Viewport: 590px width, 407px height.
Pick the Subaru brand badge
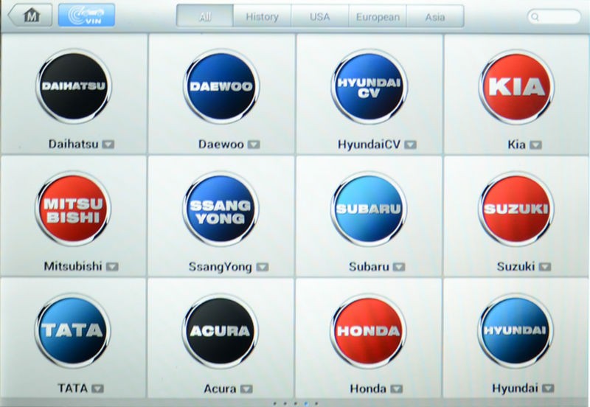pos(368,209)
